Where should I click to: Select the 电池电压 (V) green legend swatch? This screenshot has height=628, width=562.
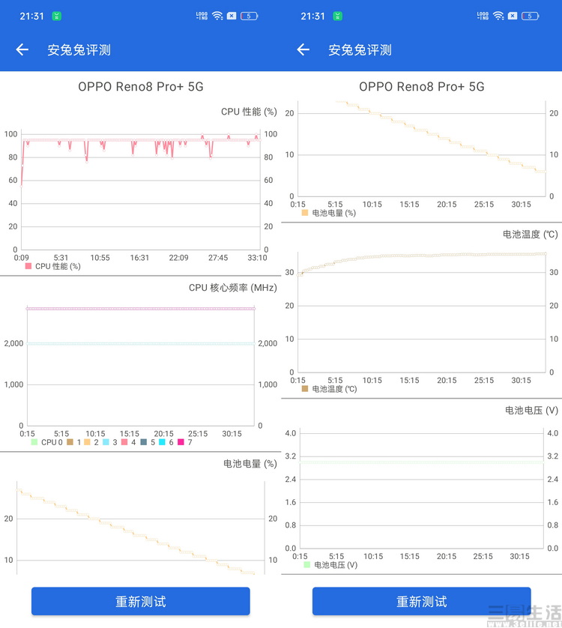pos(307,565)
